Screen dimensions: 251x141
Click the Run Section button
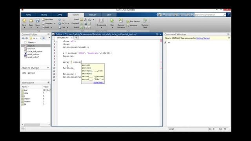point(133,22)
